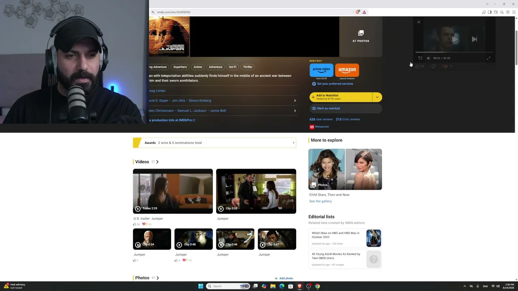Screen dimensions: 518x291
Task: Like the U.S. trailer thumbs-up icon
Action: pyautogui.click(x=135, y=224)
